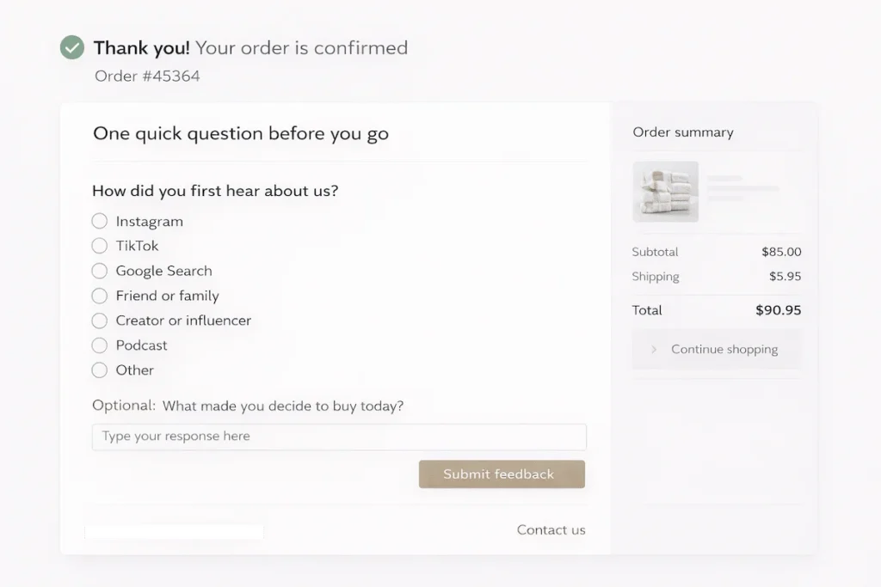The width and height of the screenshot is (881, 587).
Task: Click the Order #45364 number text
Action: [147, 76]
